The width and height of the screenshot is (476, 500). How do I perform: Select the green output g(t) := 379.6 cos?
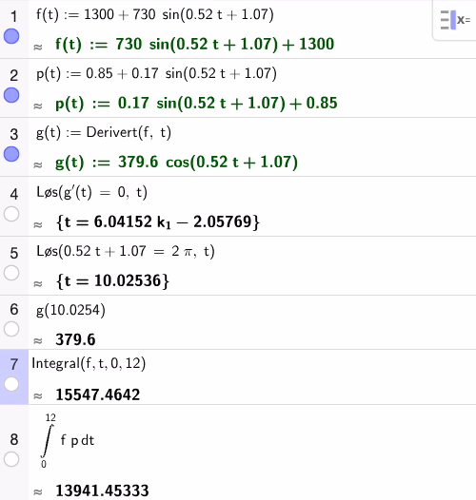pyautogui.click(x=176, y=162)
